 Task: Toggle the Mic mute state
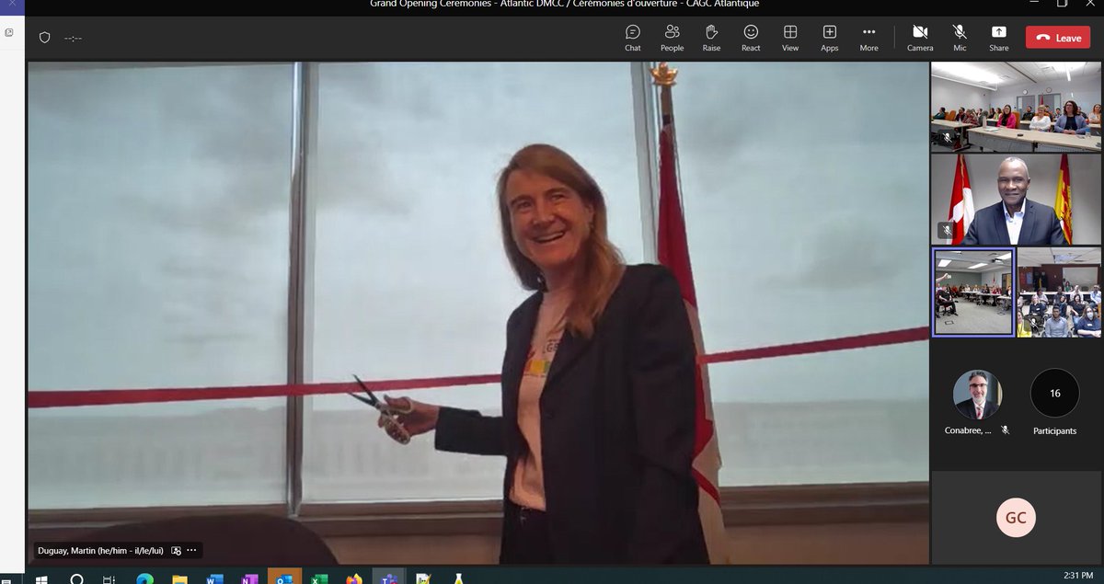click(x=960, y=38)
